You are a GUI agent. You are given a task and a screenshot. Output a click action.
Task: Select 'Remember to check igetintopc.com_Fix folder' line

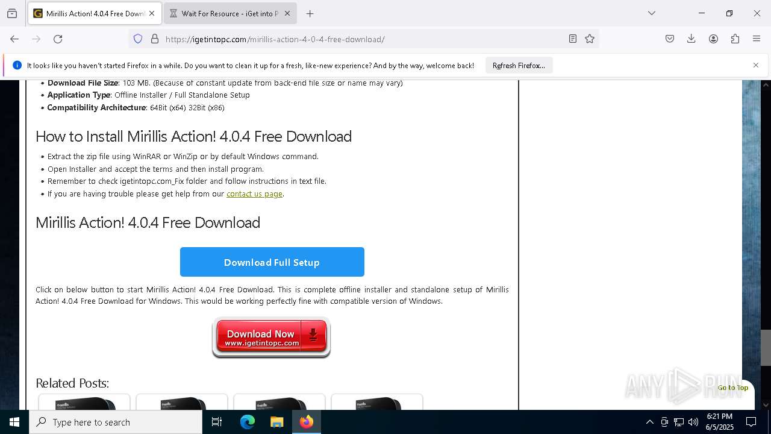pos(187,181)
